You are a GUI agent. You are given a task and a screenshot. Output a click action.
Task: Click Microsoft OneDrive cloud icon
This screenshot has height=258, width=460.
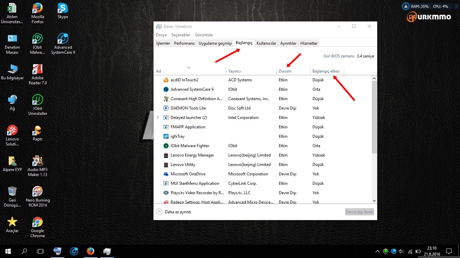click(166, 174)
